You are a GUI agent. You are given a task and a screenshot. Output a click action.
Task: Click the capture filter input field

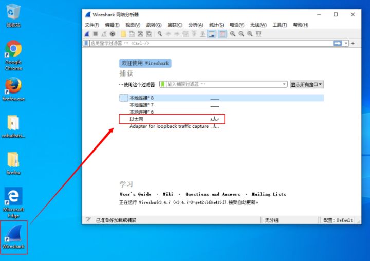(224, 84)
